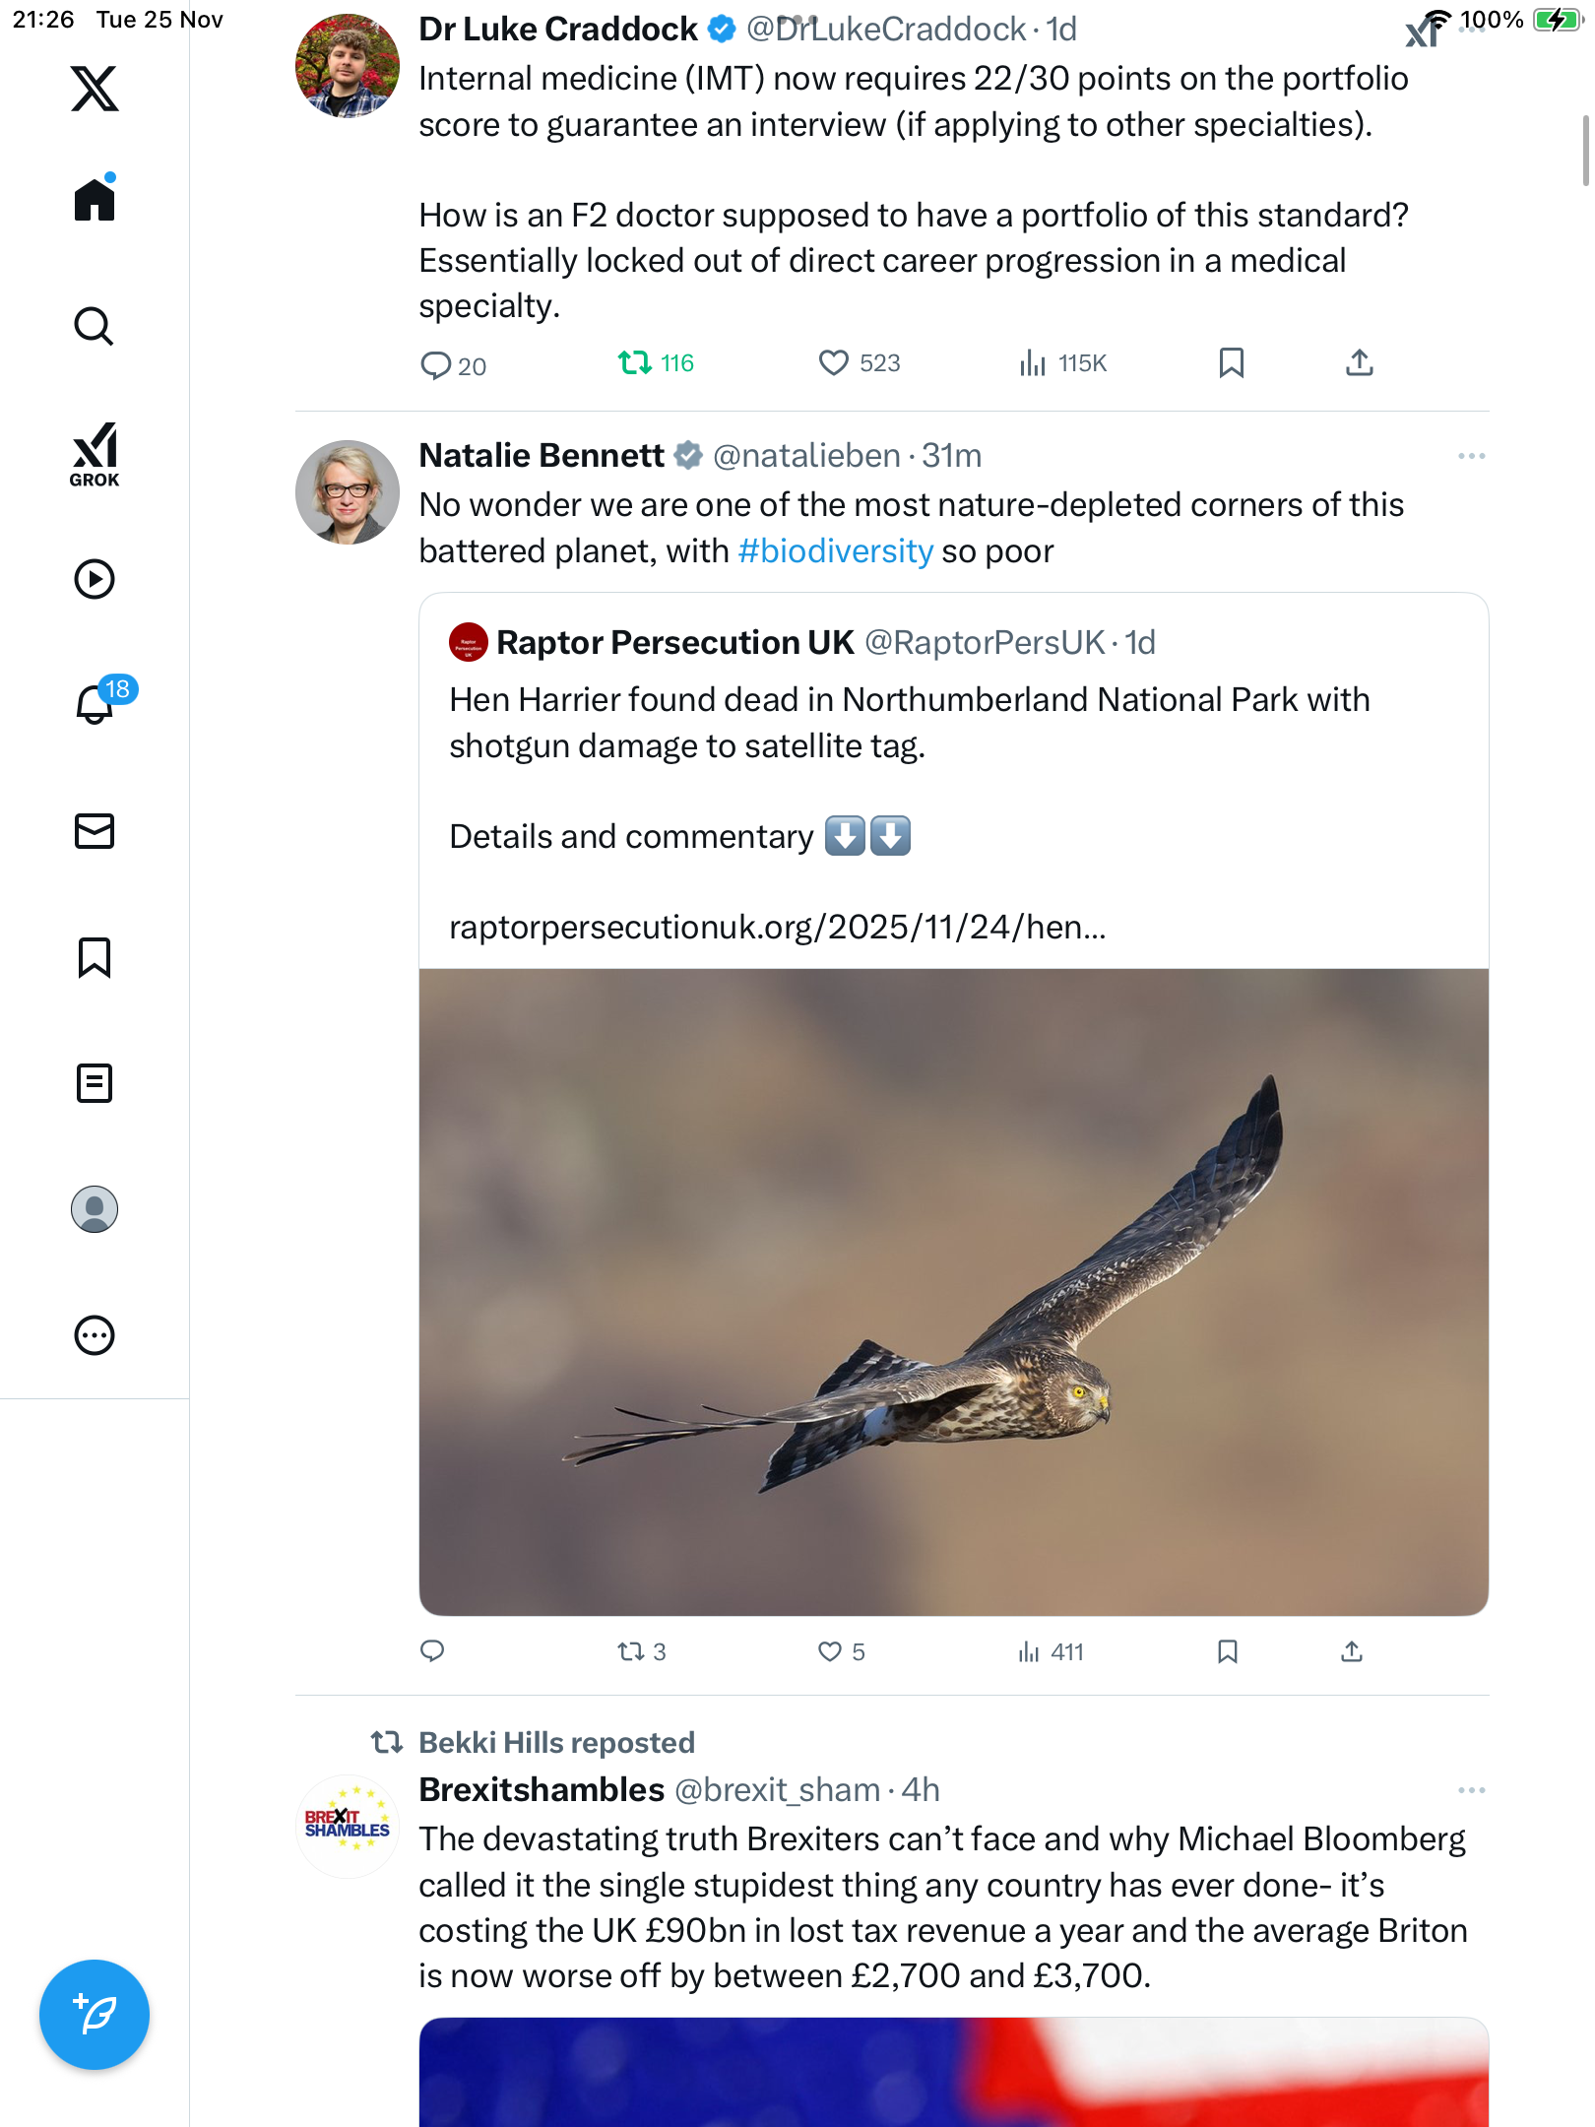Bookmark Natalie Bennett's post
1595x2127 pixels.
1227,1651
